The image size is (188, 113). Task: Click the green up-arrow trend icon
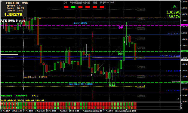pos(175,6)
